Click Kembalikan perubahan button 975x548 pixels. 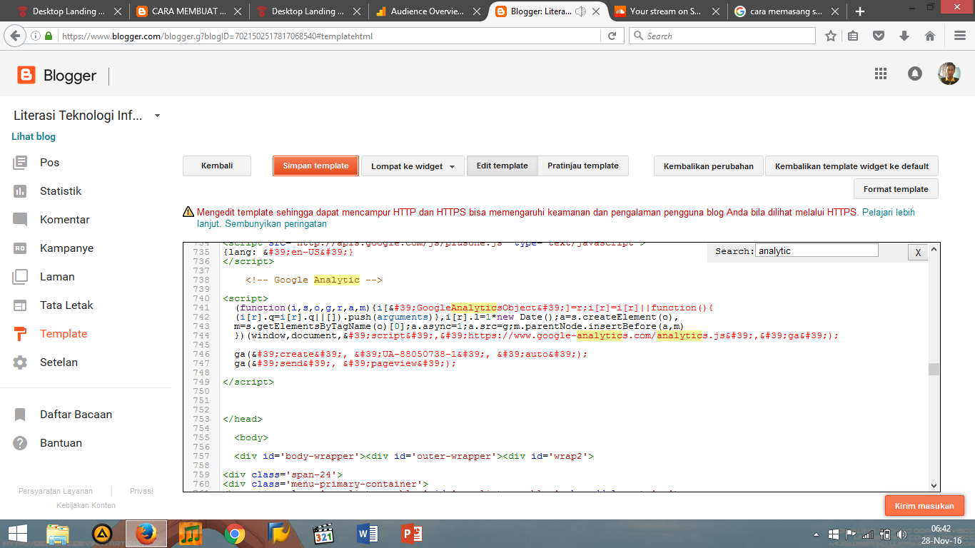tap(709, 166)
